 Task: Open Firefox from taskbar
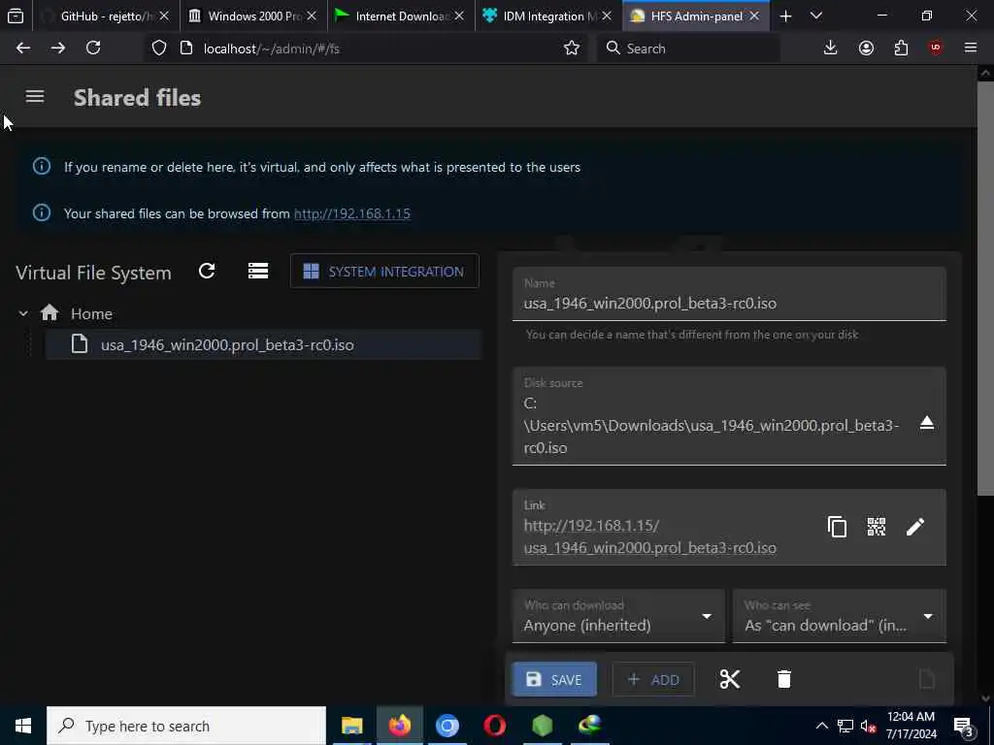[x=399, y=726]
